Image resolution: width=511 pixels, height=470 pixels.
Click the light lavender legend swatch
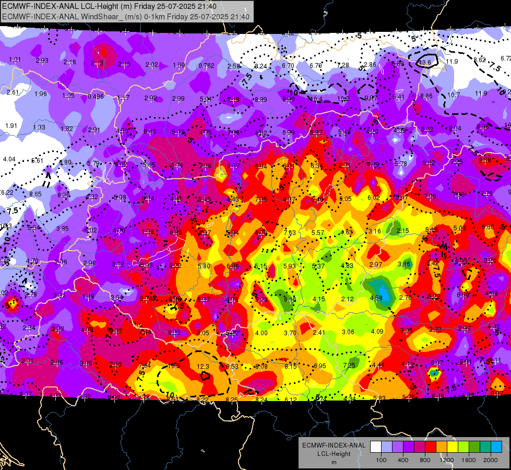(x=386, y=447)
